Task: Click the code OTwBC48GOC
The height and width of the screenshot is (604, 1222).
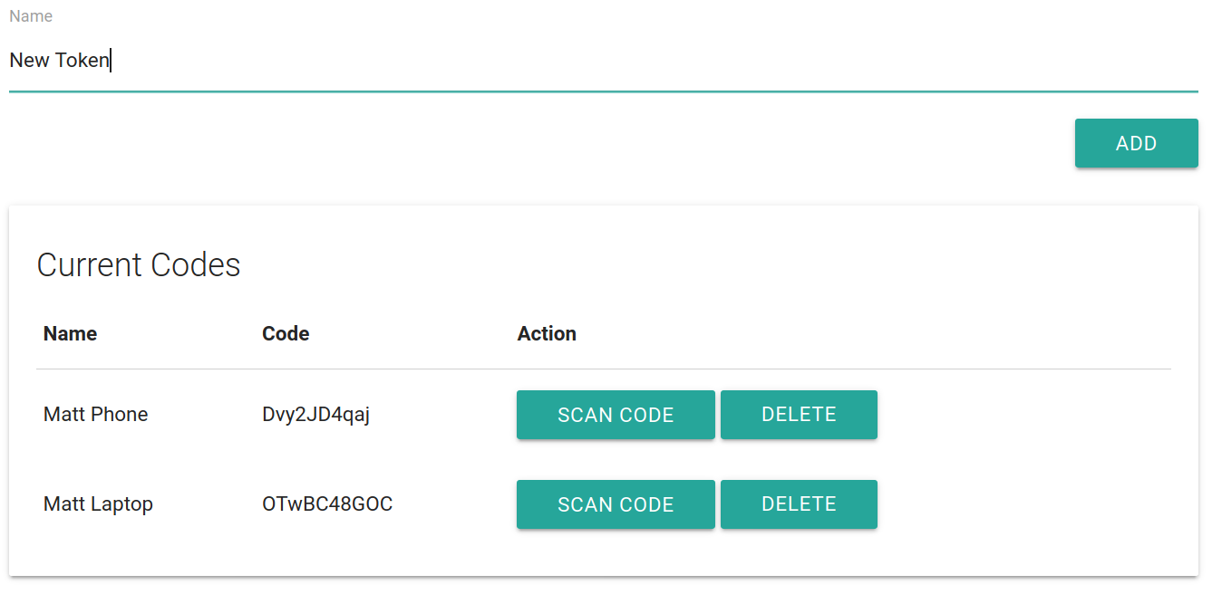Action: (327, 503)
